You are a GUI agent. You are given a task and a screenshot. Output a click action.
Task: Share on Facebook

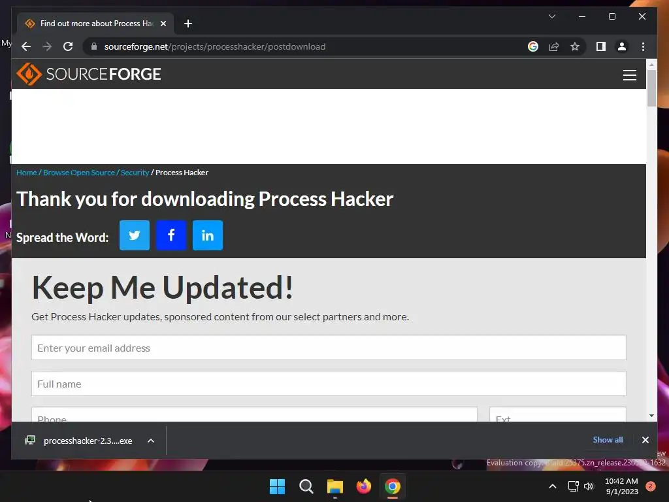click(x=171, y=235)
